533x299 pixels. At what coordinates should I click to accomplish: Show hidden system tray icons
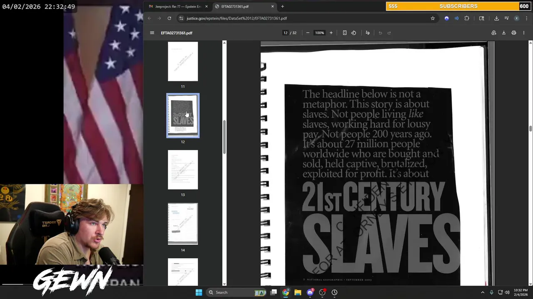pyautogui.click(x=483, y=292)
